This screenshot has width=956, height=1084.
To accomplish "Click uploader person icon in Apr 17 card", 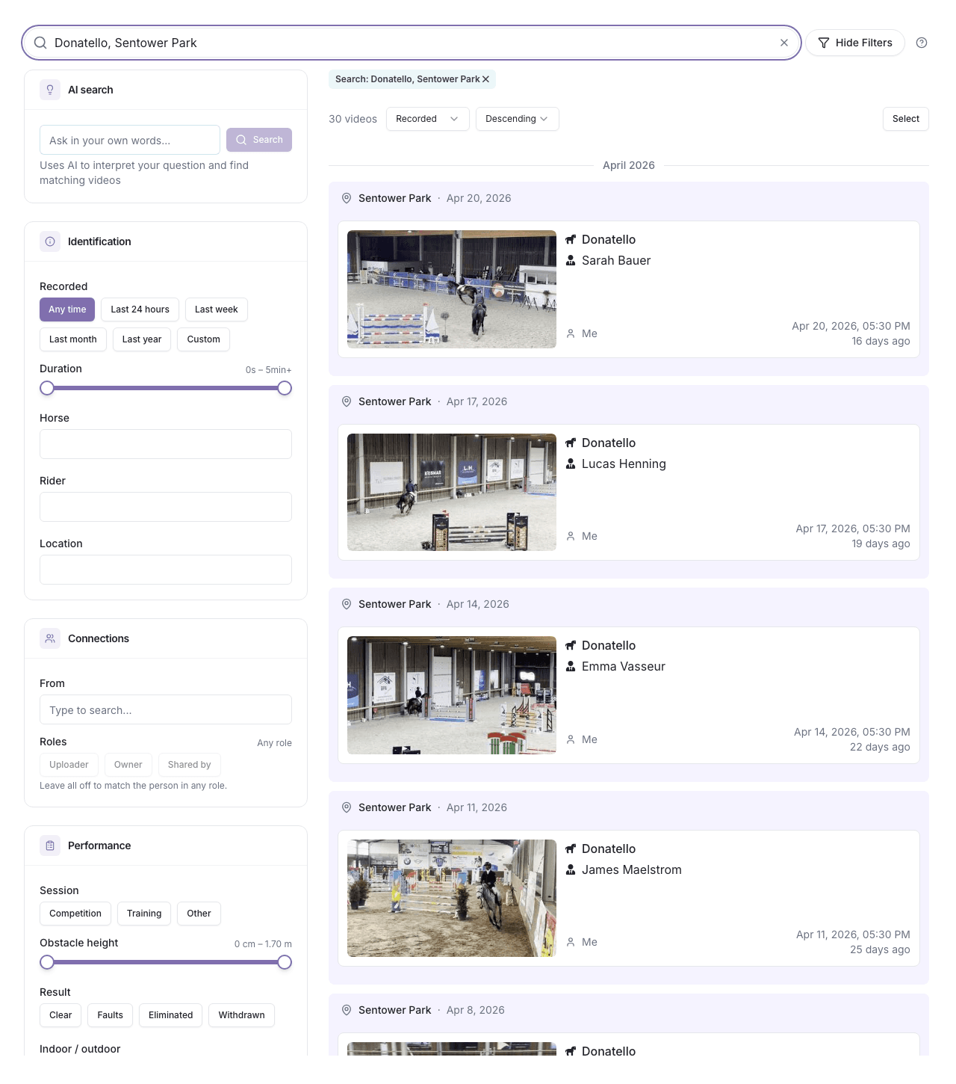I will pyautogui.click(x=571, y=536).
